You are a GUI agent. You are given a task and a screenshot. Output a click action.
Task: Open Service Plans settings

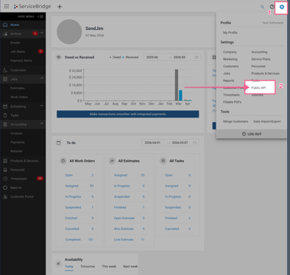(x=261, y=59)
